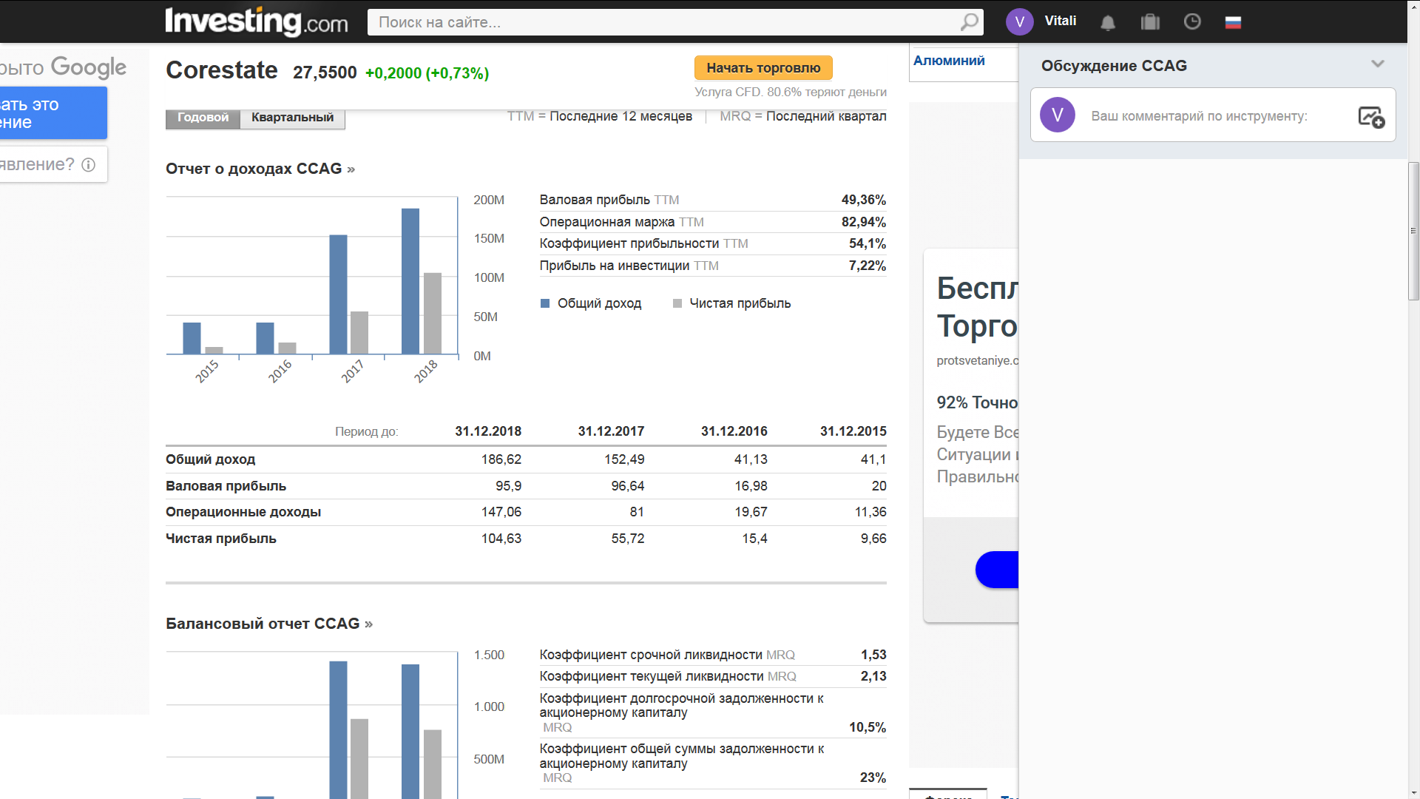Click the purple V user avatar in header

[x=1019, y=21]
